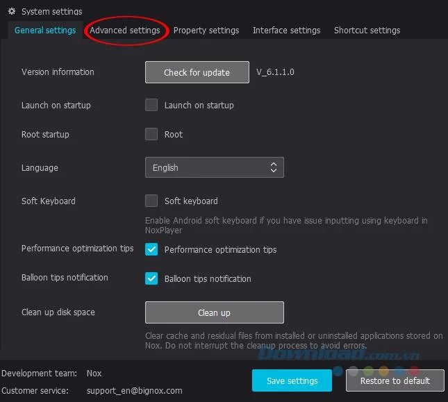The width and height of the screenshot is (448, 402).
Task: Click the Check for update button
Action: pos(197,72)
